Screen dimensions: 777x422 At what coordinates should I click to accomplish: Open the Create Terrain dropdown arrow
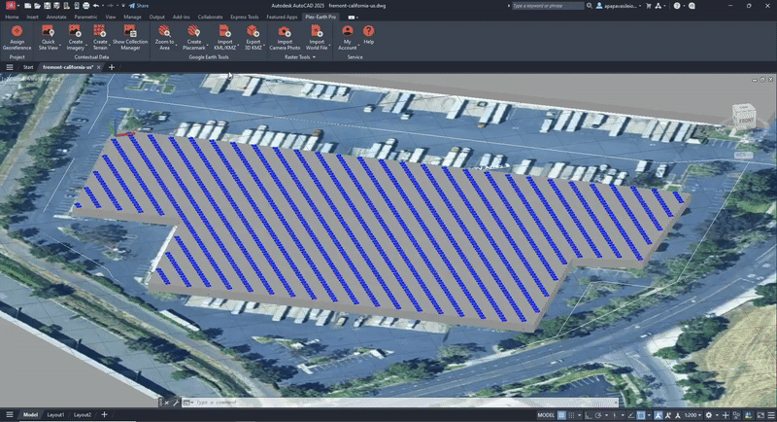[x=110, y=46]
